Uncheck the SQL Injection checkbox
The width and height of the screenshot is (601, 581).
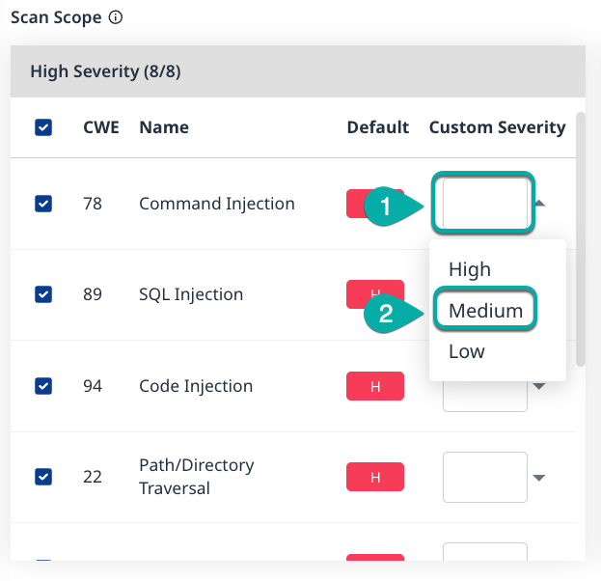click(x=43, y=294)
